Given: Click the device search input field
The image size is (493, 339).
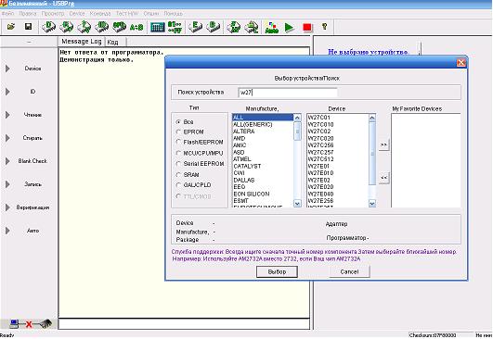Looking at the screenshot, I should [288, 93].
